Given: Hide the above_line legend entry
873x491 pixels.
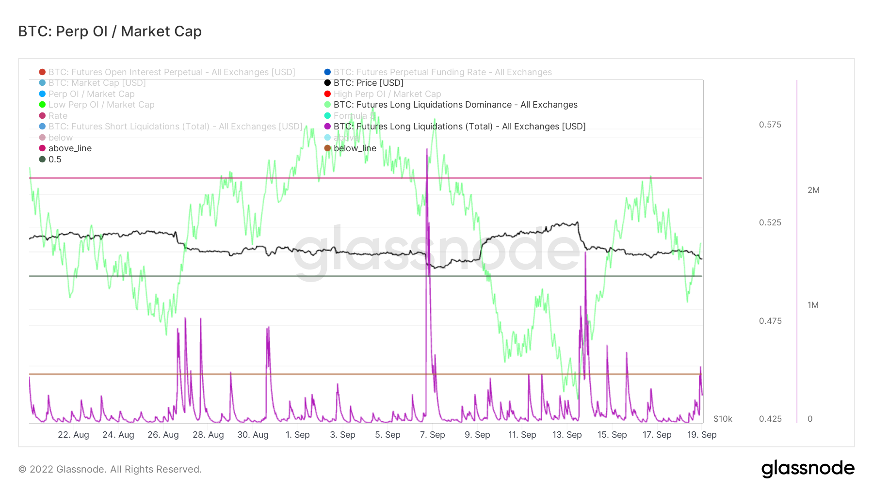Looking at the screenshot, I should click(70, 148).
